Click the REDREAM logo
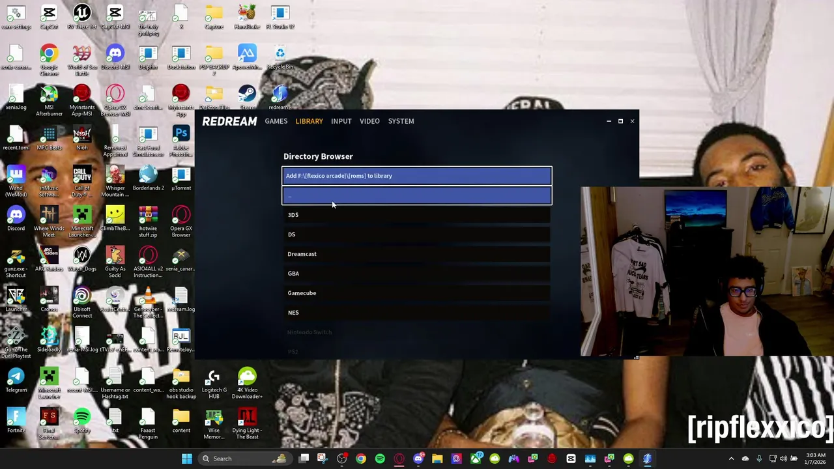Viewport: 834px width, 469px height. click(229, 121)
